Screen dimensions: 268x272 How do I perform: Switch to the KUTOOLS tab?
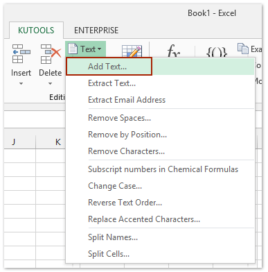36,31
